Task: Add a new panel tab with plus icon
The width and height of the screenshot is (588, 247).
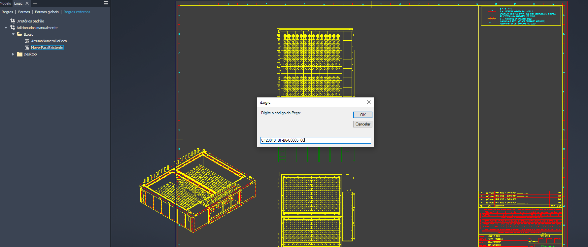Action: click(35, 3)
